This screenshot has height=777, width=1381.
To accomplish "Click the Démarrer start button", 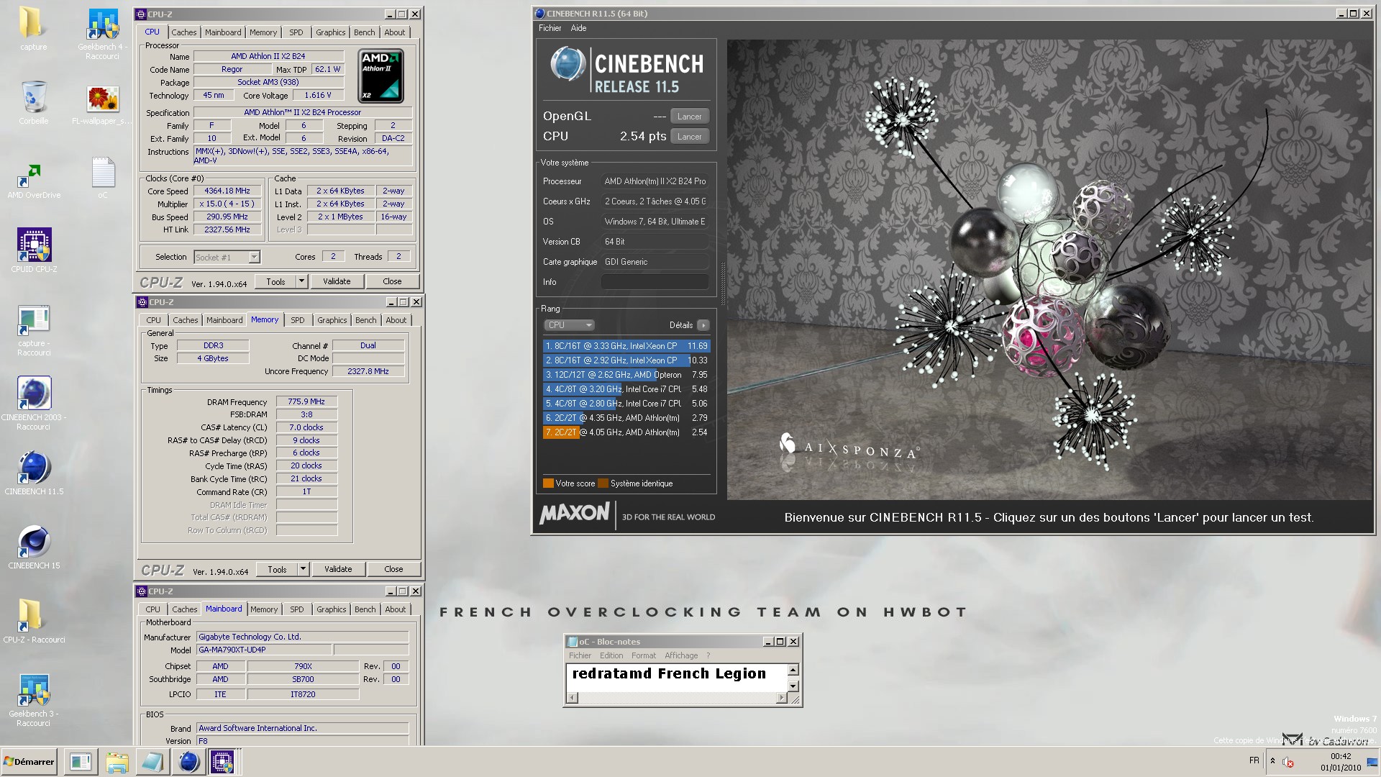I will tap(29, 761).
